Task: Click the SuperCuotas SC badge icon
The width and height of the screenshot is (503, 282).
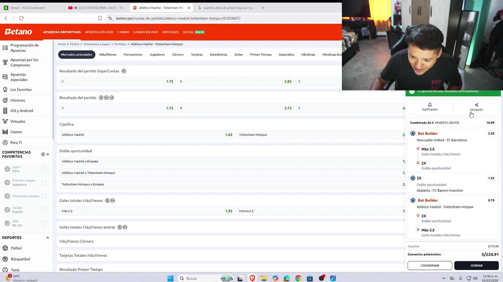Action: [124, 71]
